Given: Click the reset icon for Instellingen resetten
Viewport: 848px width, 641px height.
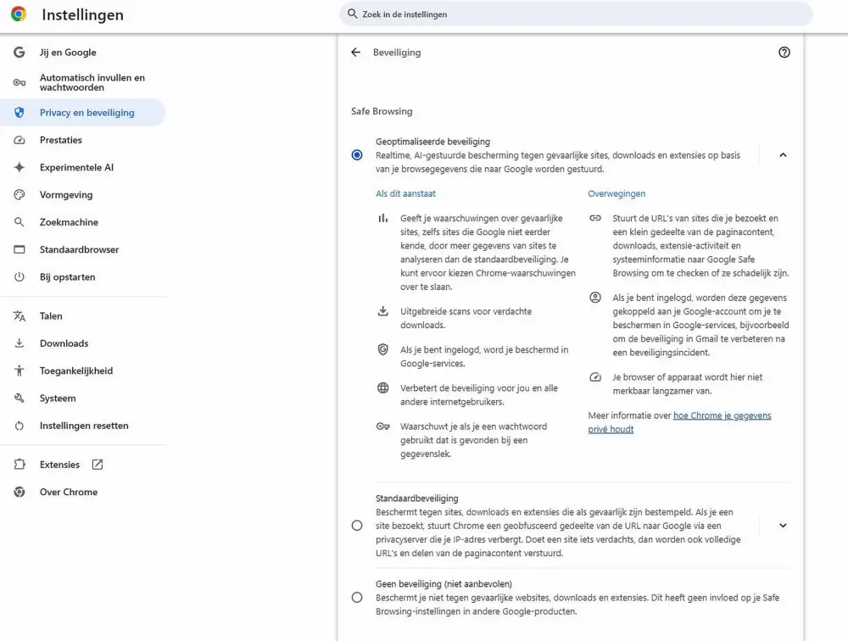Looking at the screenshot, I should point(20,426).
